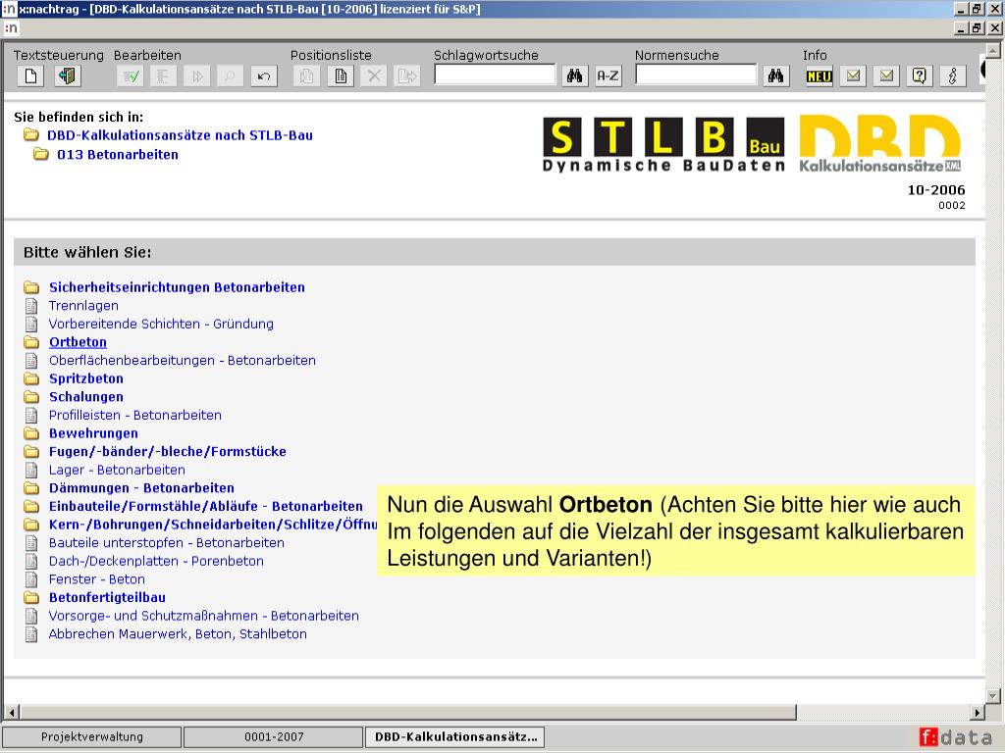The image size is (1005, 753).
Task: Open the Schalungen folder
Action: [86, 397]
